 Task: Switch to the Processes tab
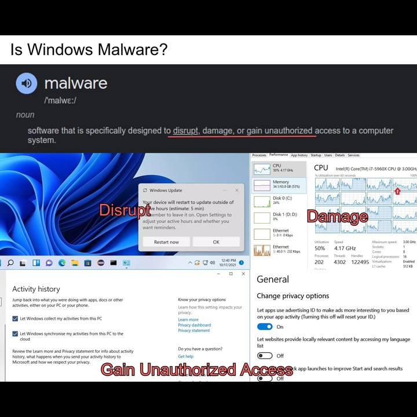pyautogui.click(x=259, y=155)
